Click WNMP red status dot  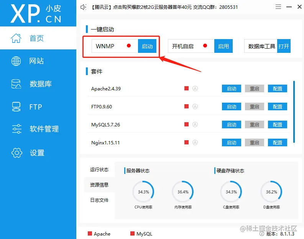point(129,46)
